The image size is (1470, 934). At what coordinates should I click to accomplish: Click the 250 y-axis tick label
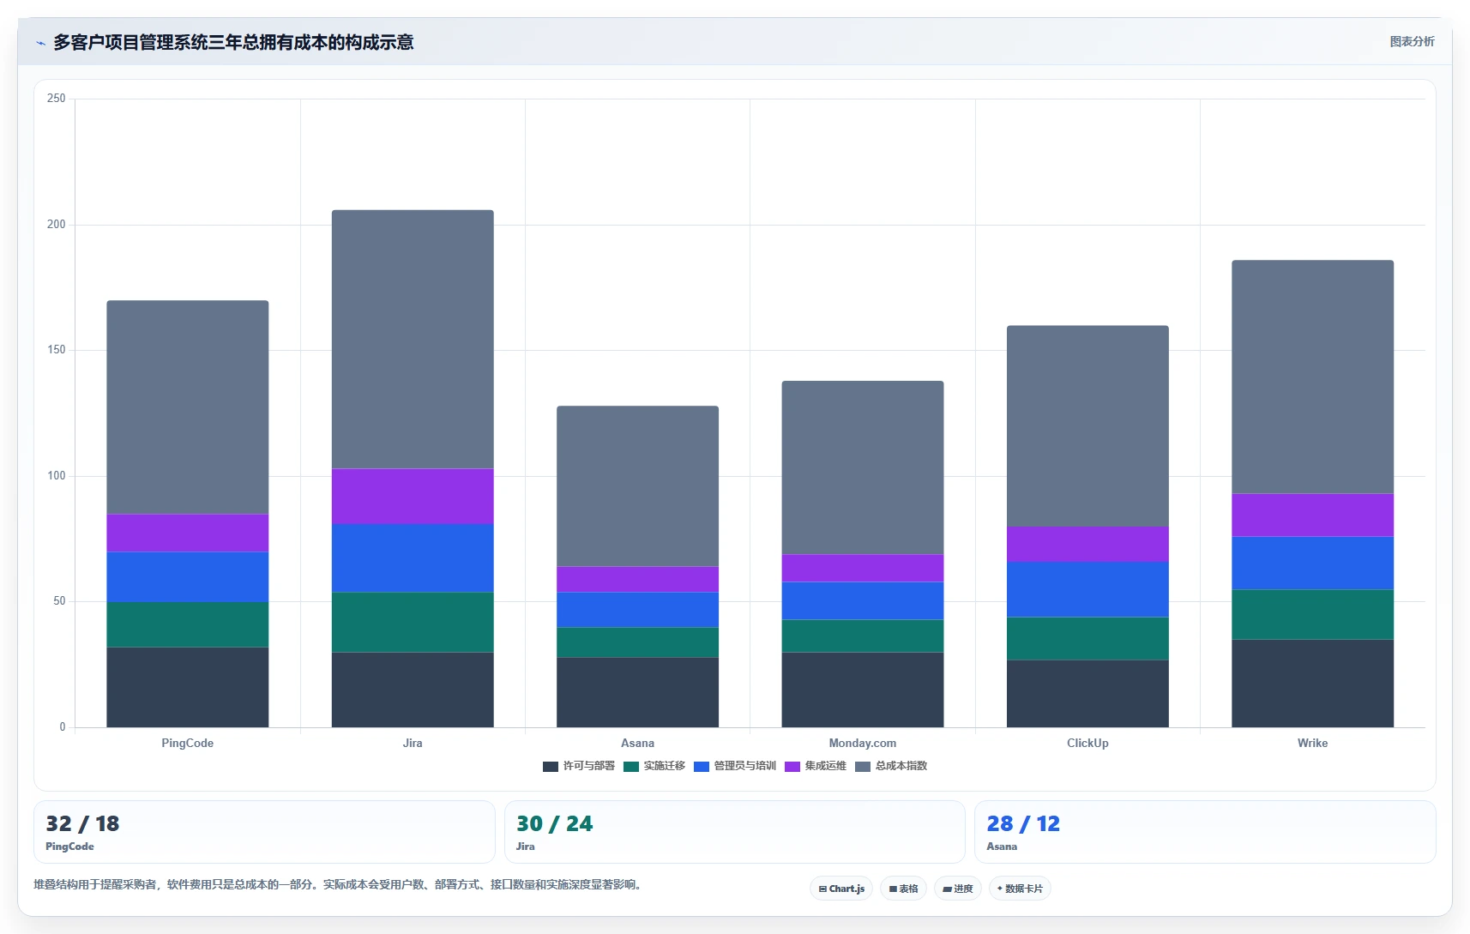(x=57, y=99)
